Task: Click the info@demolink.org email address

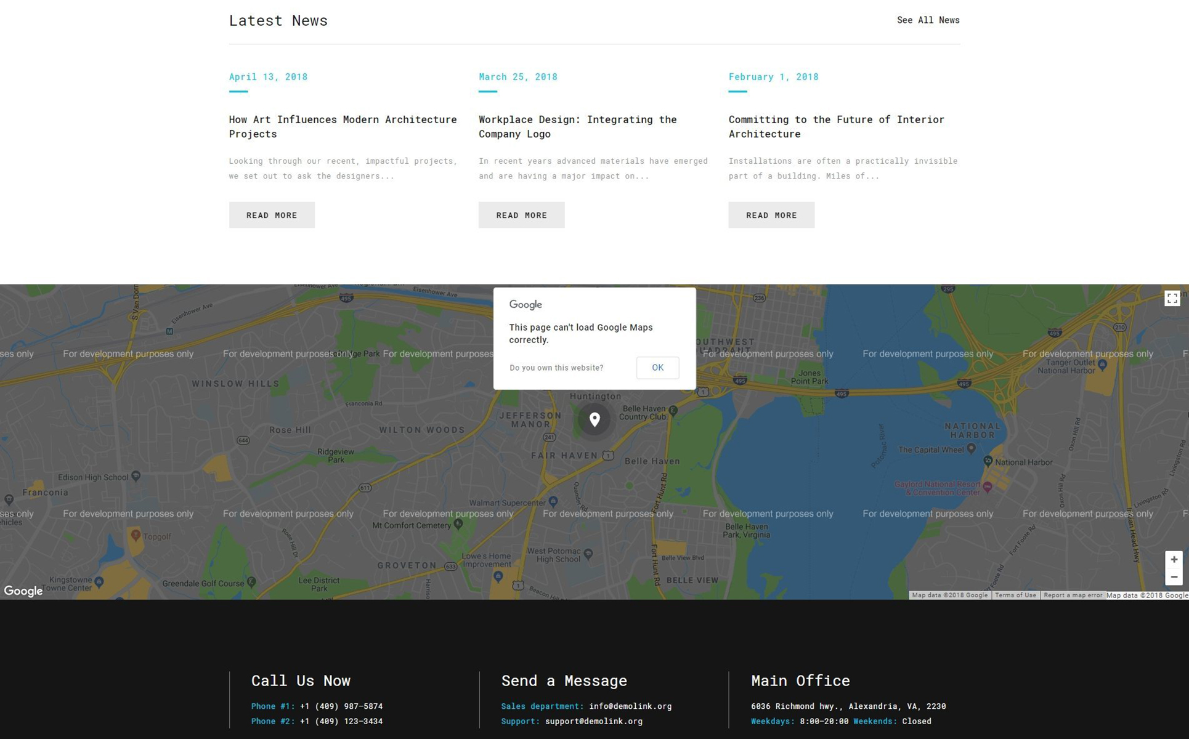Action: point(630,706)
